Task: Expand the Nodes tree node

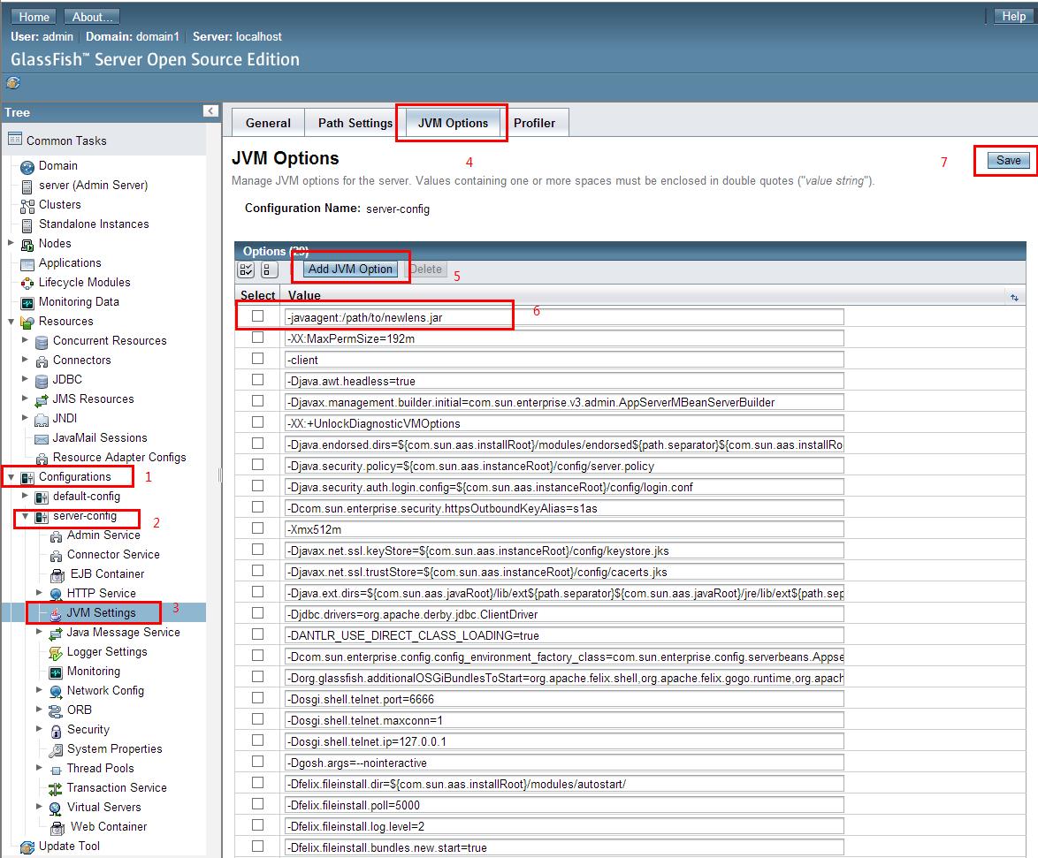Action: pos(11,243)
